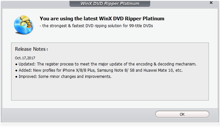Click empty space inside release notes box
The image size is (220, 128).
pyautogui.click(x=110, y=90)
